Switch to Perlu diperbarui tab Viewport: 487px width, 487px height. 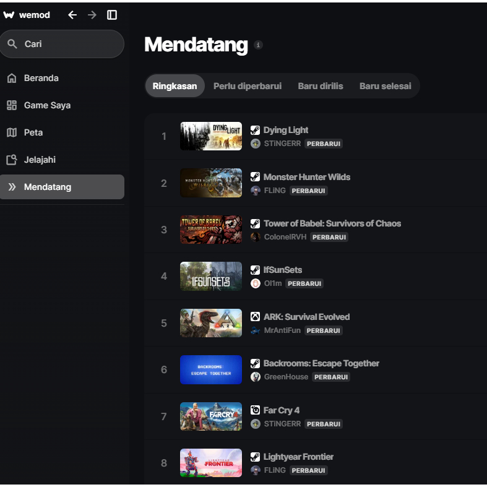tap(248, 86)
